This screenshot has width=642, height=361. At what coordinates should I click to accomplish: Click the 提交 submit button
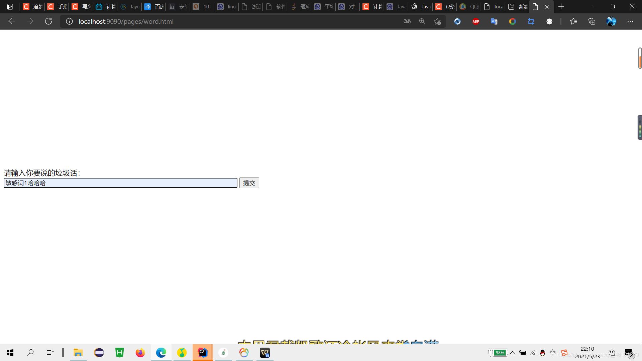pos(249,183)
